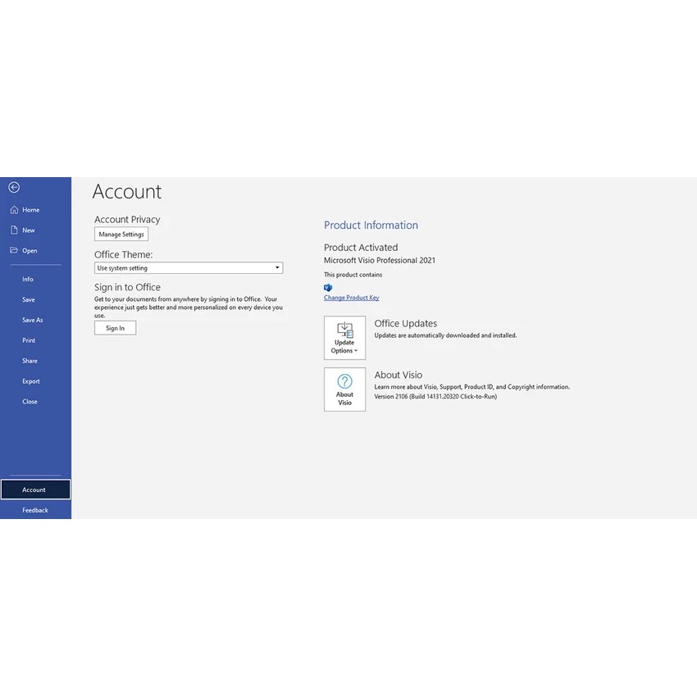Image resolution: width=697 pixels, height=697 pixels.
Task: Expand the Office Theme dropdown arrow
Action: [277, 268]
